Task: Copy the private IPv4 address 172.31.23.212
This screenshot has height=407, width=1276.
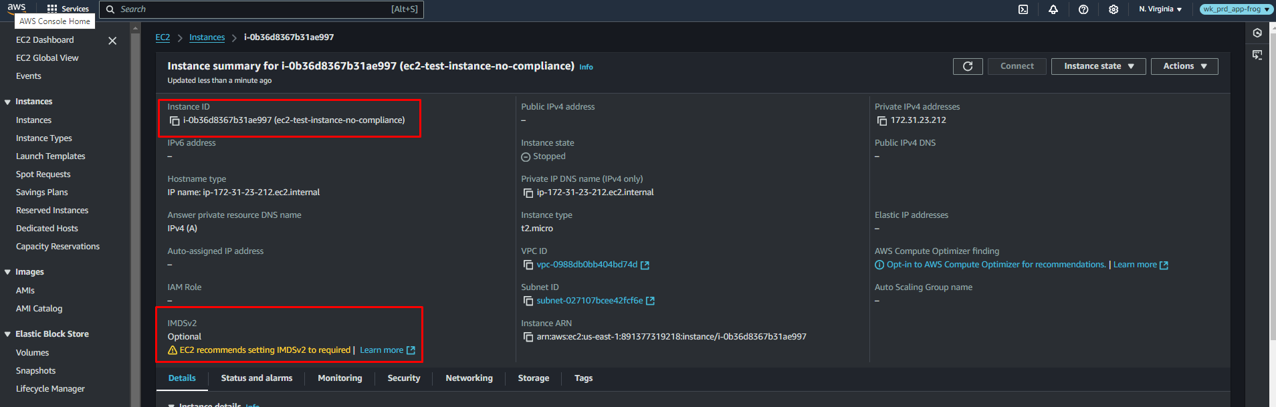Action: pos(881,121)
